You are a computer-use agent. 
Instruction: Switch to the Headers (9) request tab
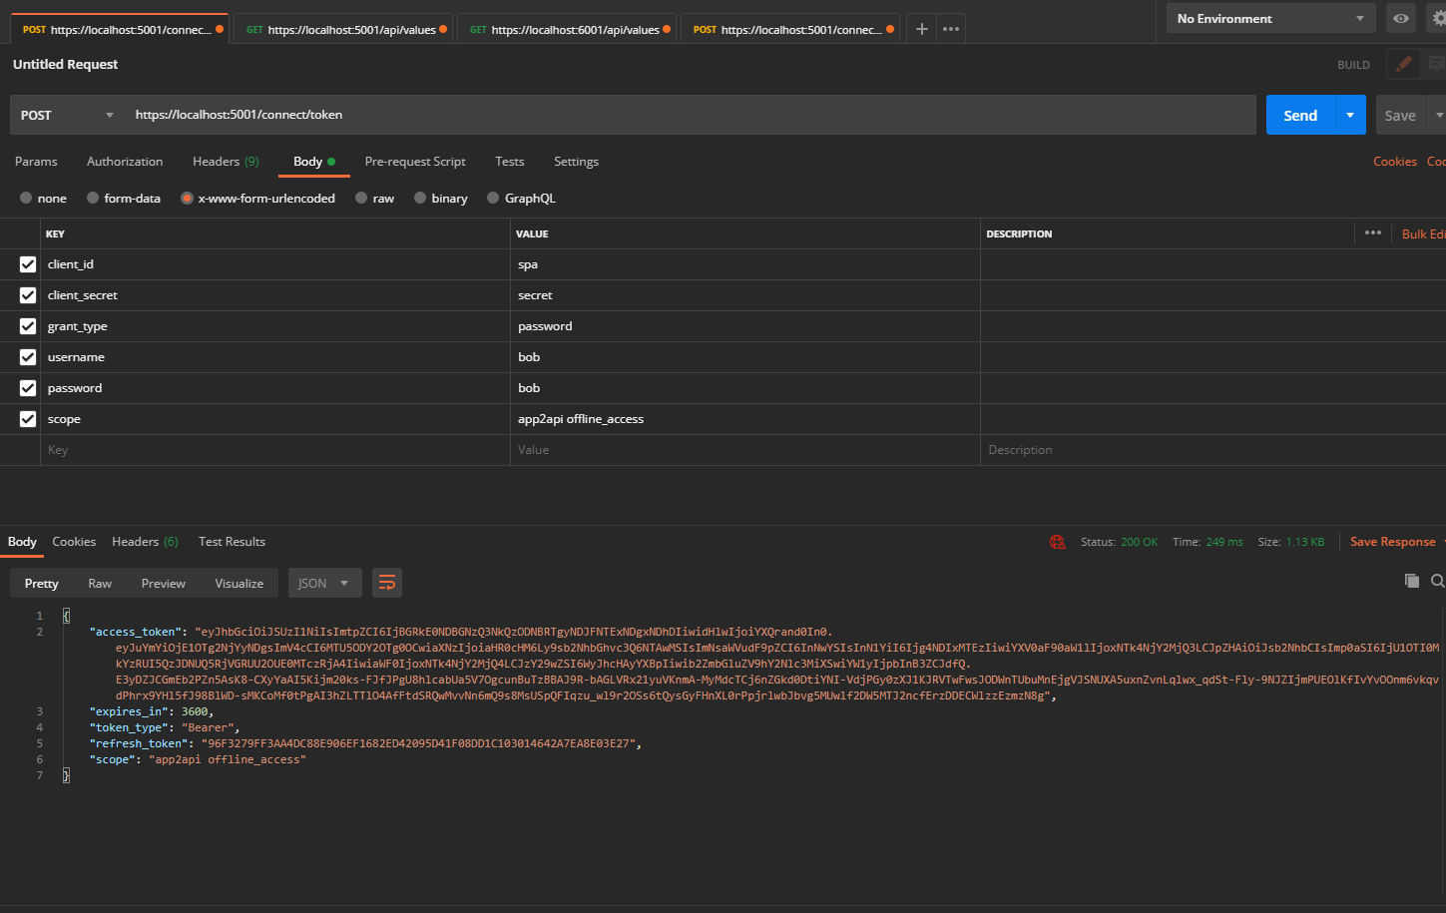(x=225, y=161)
